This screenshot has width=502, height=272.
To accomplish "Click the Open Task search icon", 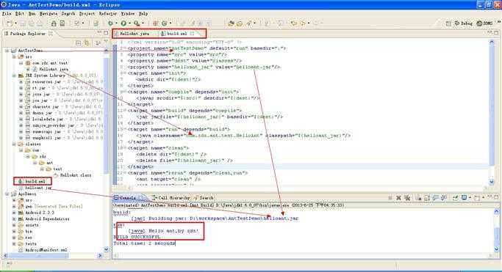I will tap(240, 23).
